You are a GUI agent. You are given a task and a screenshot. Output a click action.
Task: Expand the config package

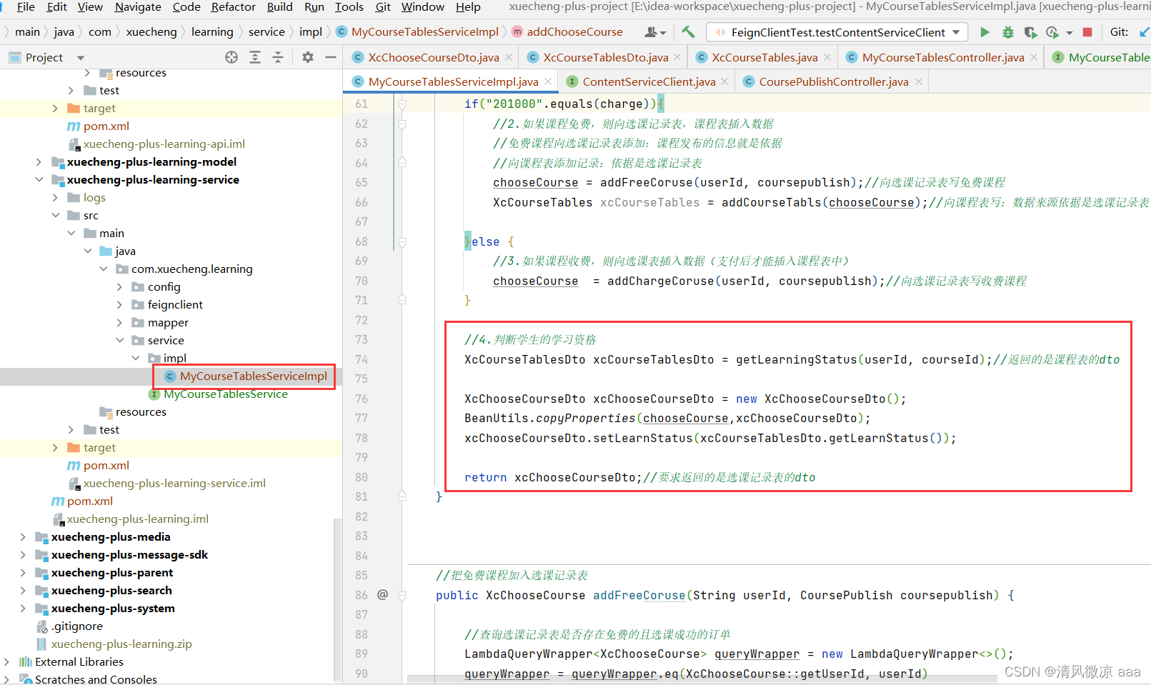[x=119, y=287]
